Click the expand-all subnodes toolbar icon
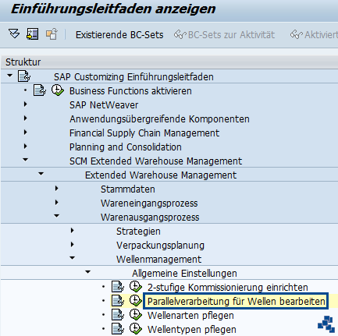Viewport: 338px width, 336px height. (x=14, y=34)
